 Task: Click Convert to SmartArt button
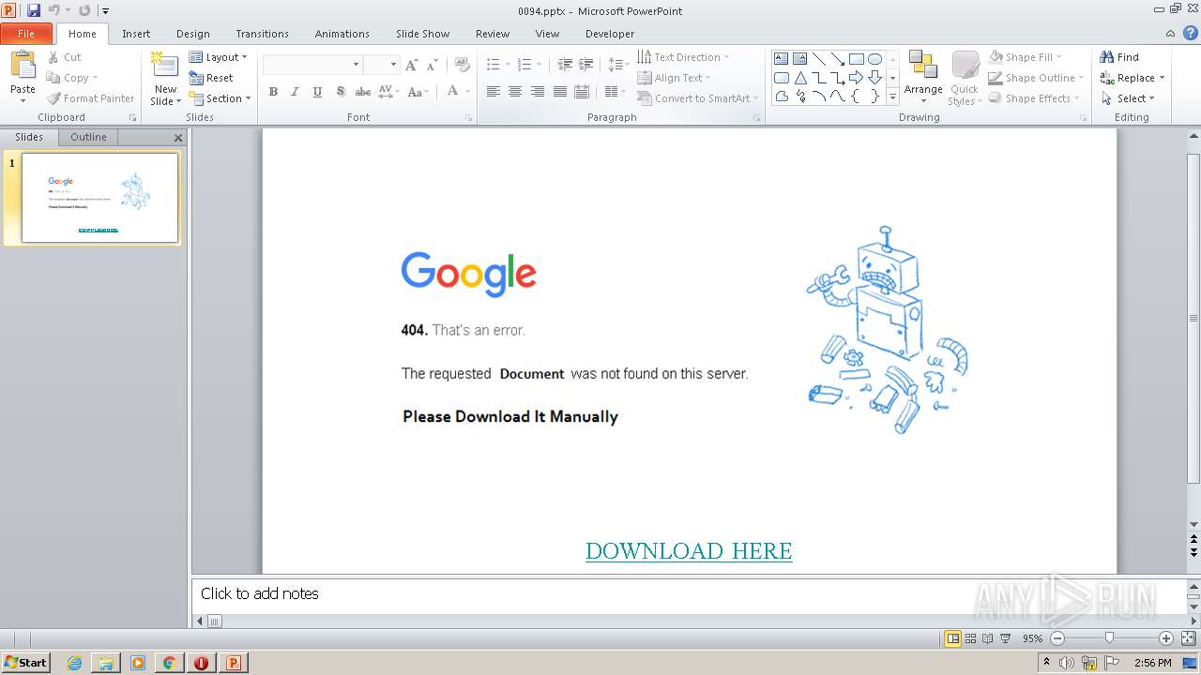[x=698, y=98]
